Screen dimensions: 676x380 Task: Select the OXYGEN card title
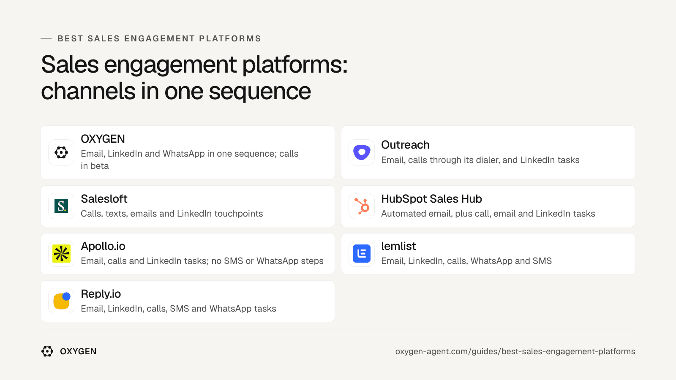point(103,139)
